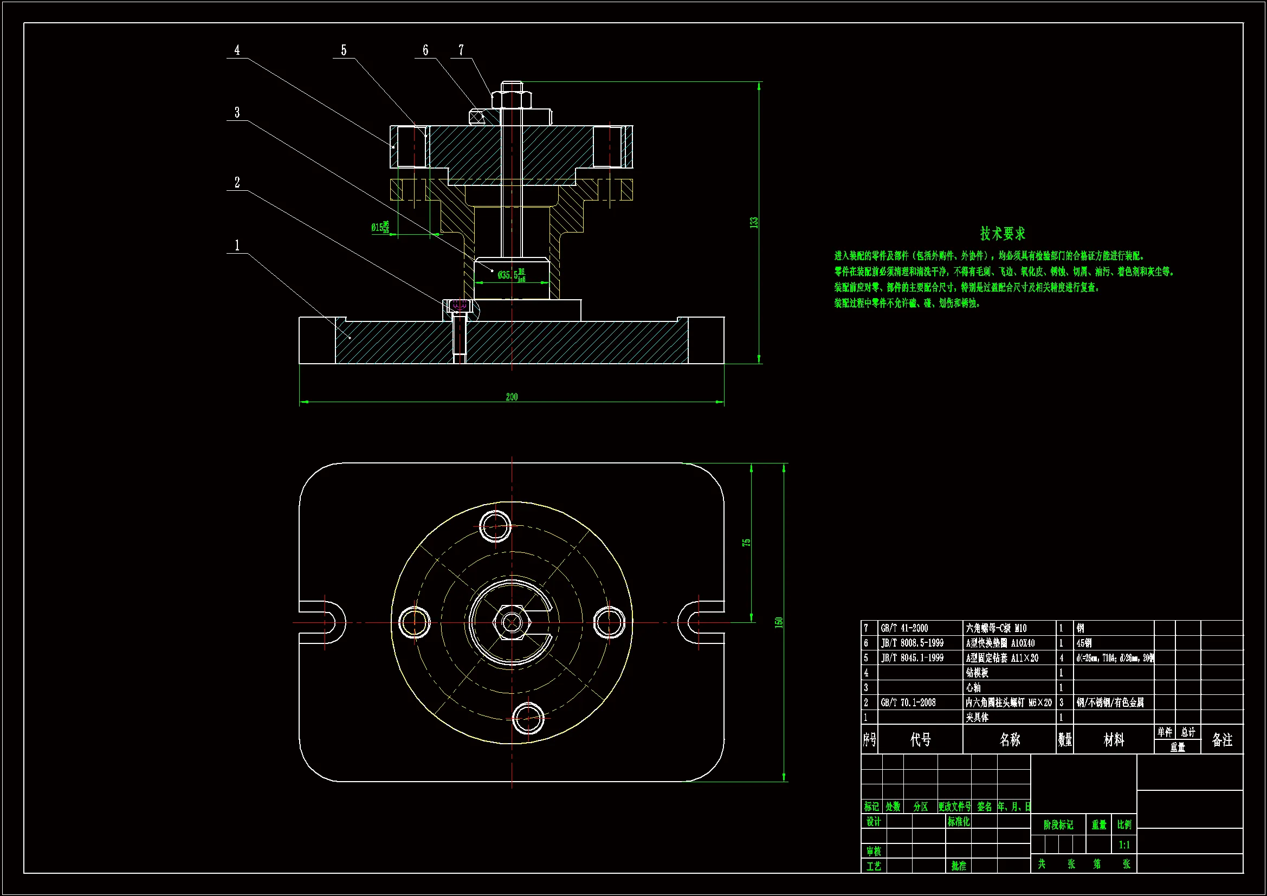Select leader label 3 in section view
The image size is (1267, 896).
point(237,113)
